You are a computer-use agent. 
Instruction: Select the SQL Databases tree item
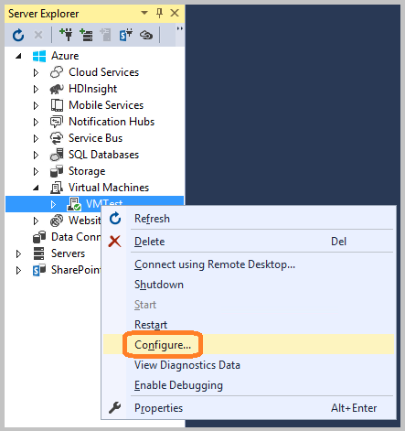click(103, 155)
